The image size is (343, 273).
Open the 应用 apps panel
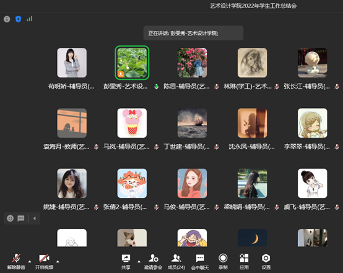[244, 262]
